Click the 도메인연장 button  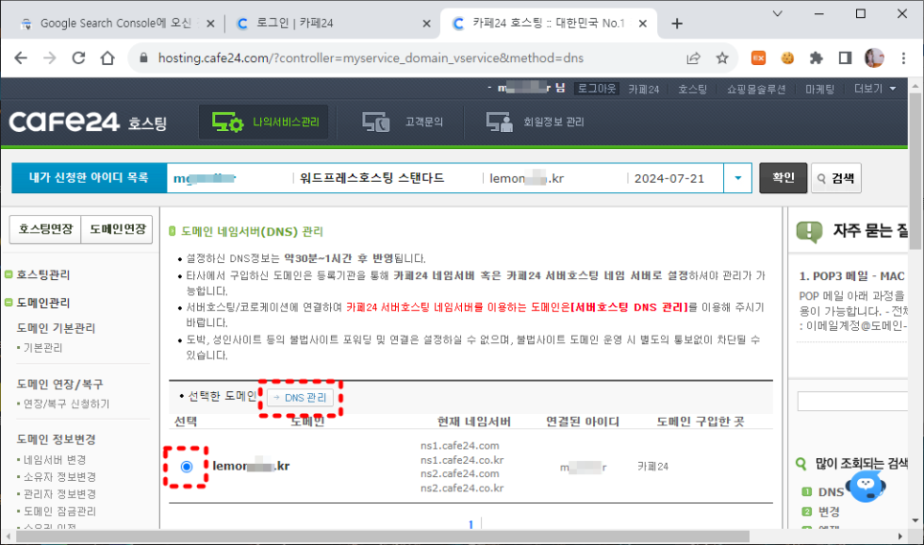[118, 229]
